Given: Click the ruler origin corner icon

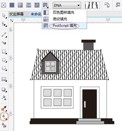Looking at the screenshot, I should (x=12, y=21).
